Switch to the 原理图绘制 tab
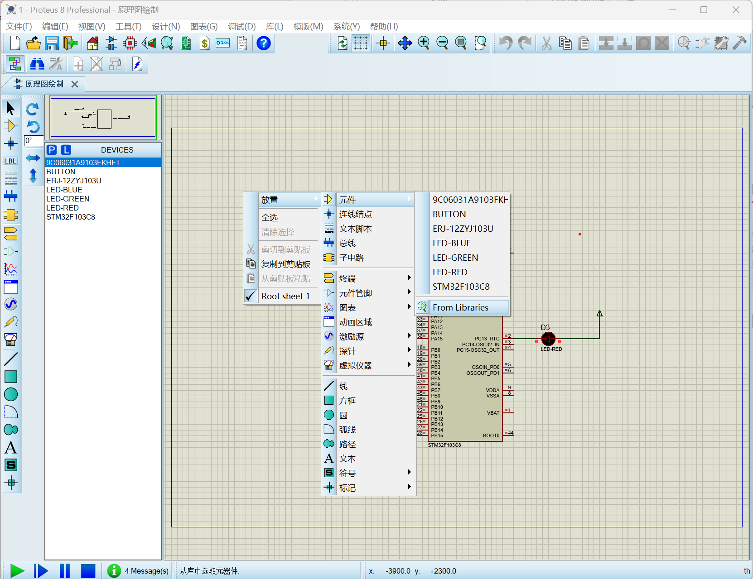This screenshot has width=753, height=579. [x=44, y=84]
